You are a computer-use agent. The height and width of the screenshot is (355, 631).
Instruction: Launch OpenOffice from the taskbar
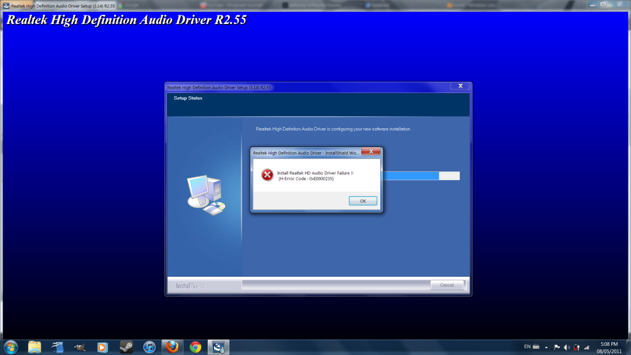tap(57, 347)
